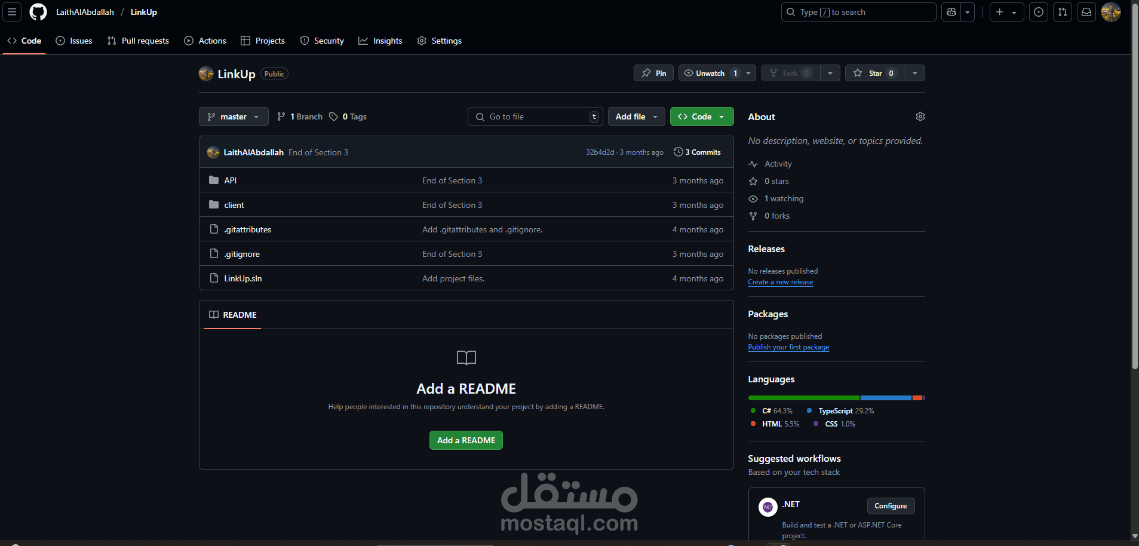1139x546 pixels.
Task: Click the commit author avatar
Action: [213, 152]
